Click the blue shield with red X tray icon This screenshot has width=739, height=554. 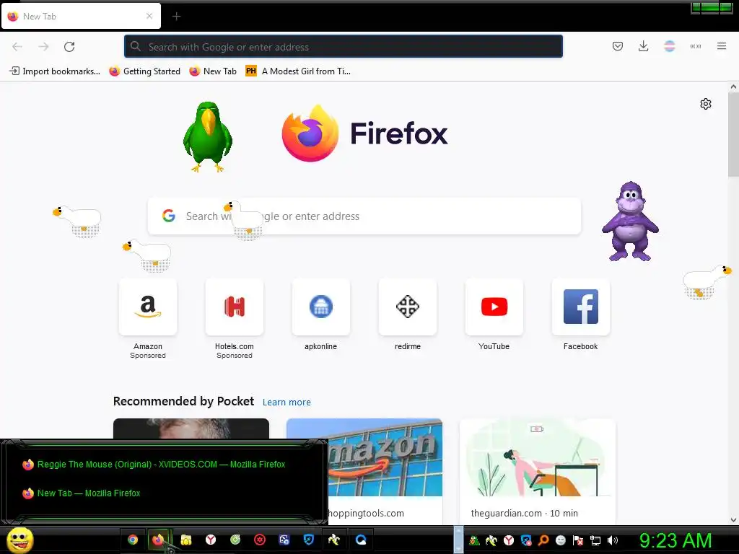[526, 541]
